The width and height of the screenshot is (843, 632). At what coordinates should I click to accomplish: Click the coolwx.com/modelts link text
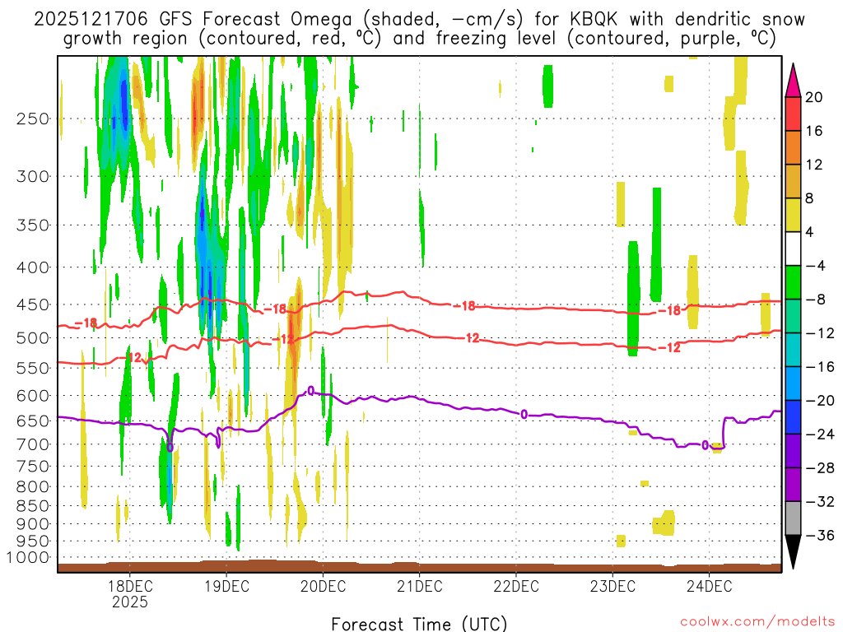757,622
